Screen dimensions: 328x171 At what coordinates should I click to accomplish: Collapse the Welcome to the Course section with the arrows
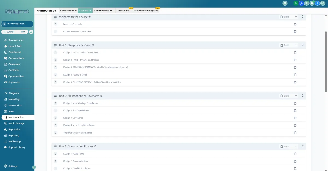303,17
